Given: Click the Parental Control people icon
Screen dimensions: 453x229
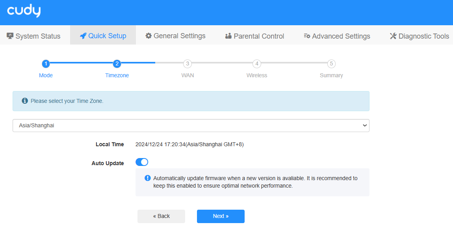Looking at the screenshot, I should tap(228, 36).
